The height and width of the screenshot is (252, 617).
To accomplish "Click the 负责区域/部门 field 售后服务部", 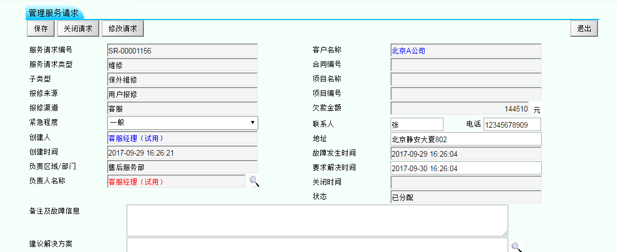I will coord(182,167).
